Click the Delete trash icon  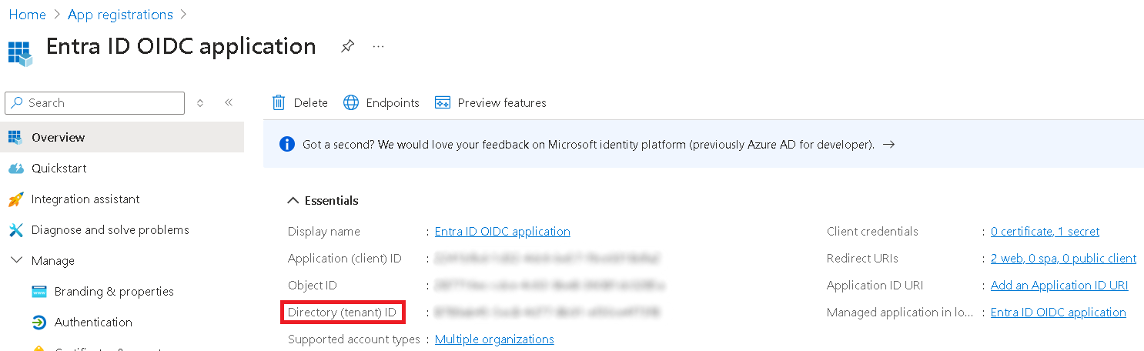(279, 103)
